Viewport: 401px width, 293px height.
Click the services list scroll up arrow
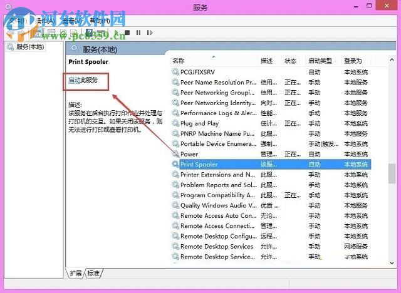392,59
